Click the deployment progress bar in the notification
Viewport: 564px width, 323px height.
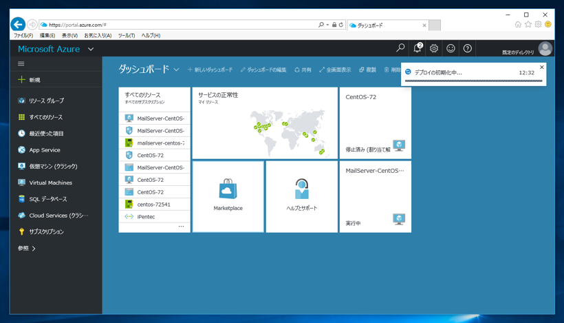click(473, 81)
